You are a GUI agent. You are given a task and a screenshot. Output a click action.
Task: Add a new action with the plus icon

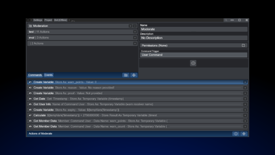[244, 134]
